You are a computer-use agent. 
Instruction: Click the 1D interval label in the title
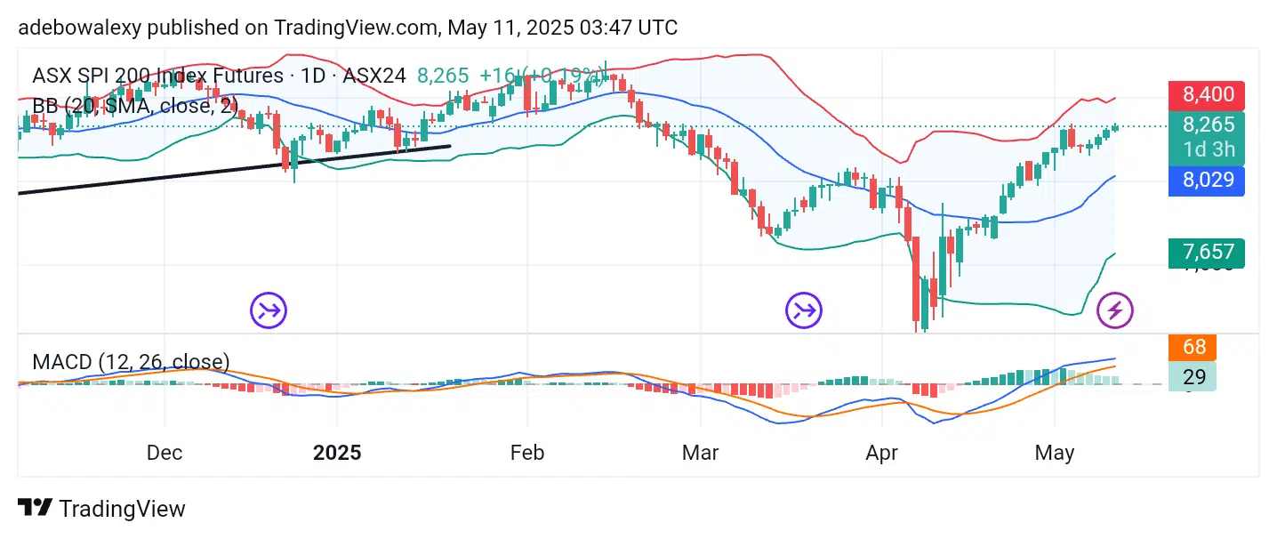pyautogui.click(x=313, y=76)
